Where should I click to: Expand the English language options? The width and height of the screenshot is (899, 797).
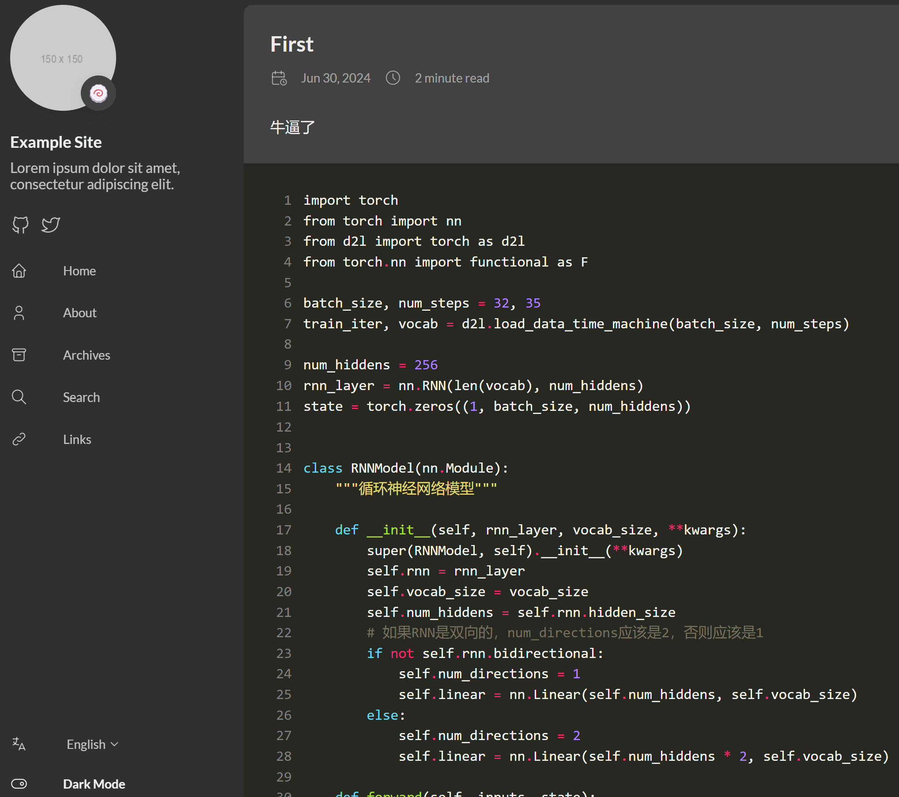(92, 744)
